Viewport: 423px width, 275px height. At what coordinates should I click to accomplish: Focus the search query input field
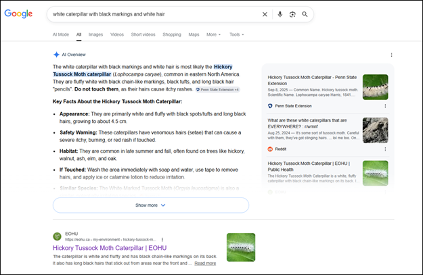point(154,14)
